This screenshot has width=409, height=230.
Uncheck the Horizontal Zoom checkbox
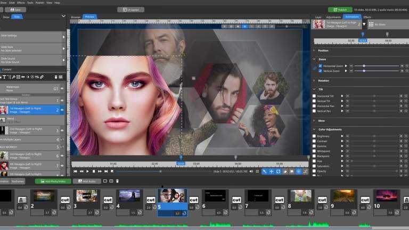click(320, 66)
